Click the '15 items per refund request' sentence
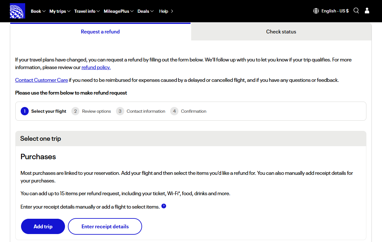Screen dimensions: 382x242 [125, 193]
